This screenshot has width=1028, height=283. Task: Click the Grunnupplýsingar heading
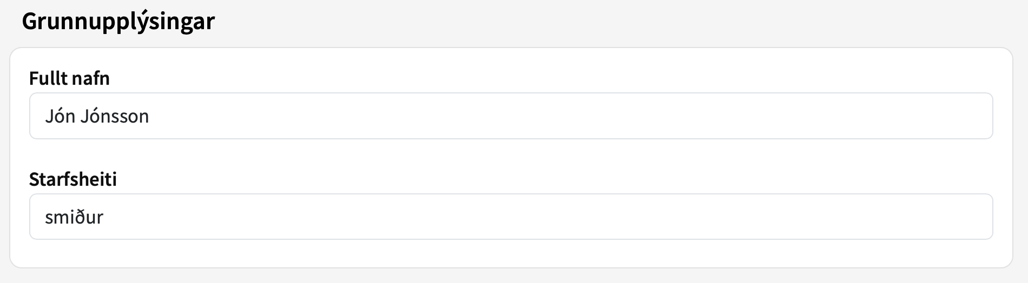point(118,22)
